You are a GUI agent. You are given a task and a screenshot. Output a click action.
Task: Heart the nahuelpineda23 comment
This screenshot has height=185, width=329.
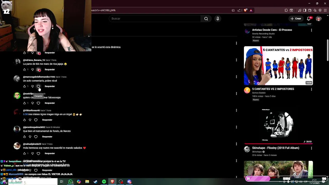38,153
